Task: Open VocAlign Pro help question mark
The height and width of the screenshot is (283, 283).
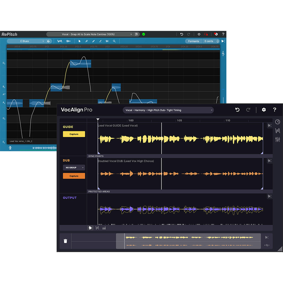Action: 275,110
